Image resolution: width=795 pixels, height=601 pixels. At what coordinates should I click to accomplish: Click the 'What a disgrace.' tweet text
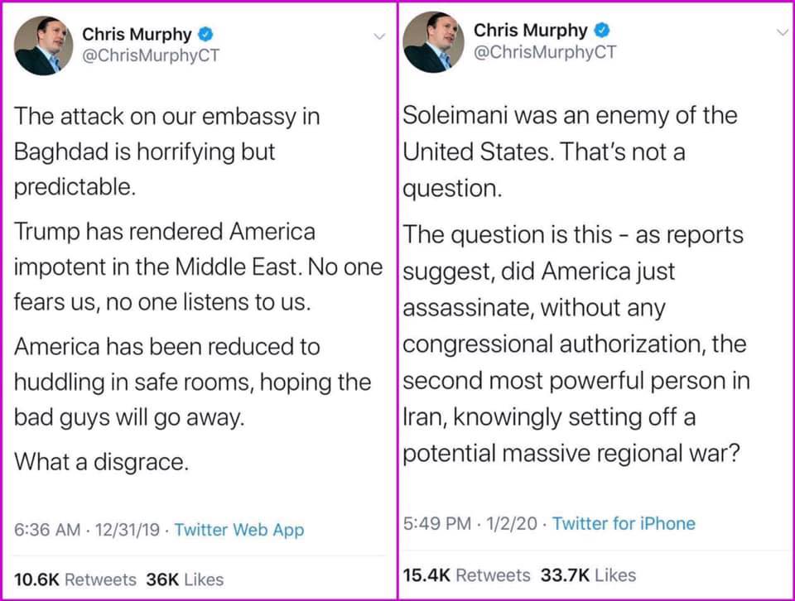101,462
